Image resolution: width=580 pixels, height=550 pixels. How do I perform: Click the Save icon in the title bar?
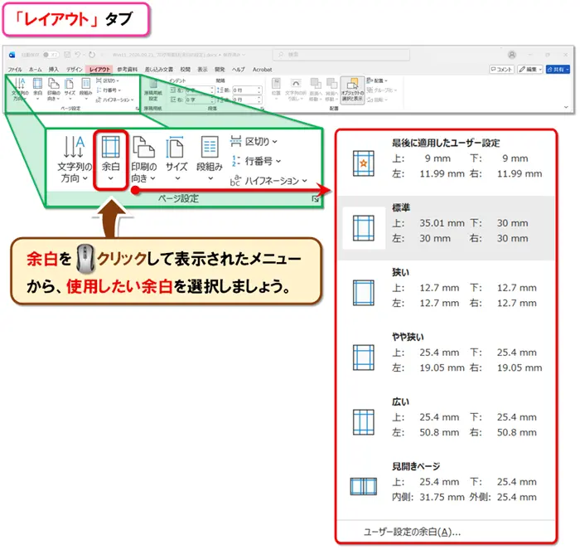click(67, 55)
